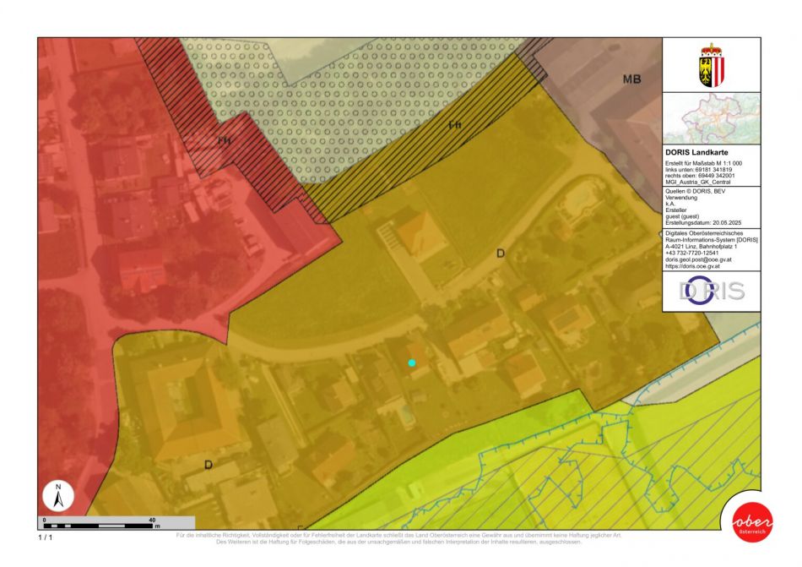Viewport: 802px width, 567px height.
Task: Click disclaimer line starting 'Für die inhaltliche Richtigkeit'
Action: 399,535
